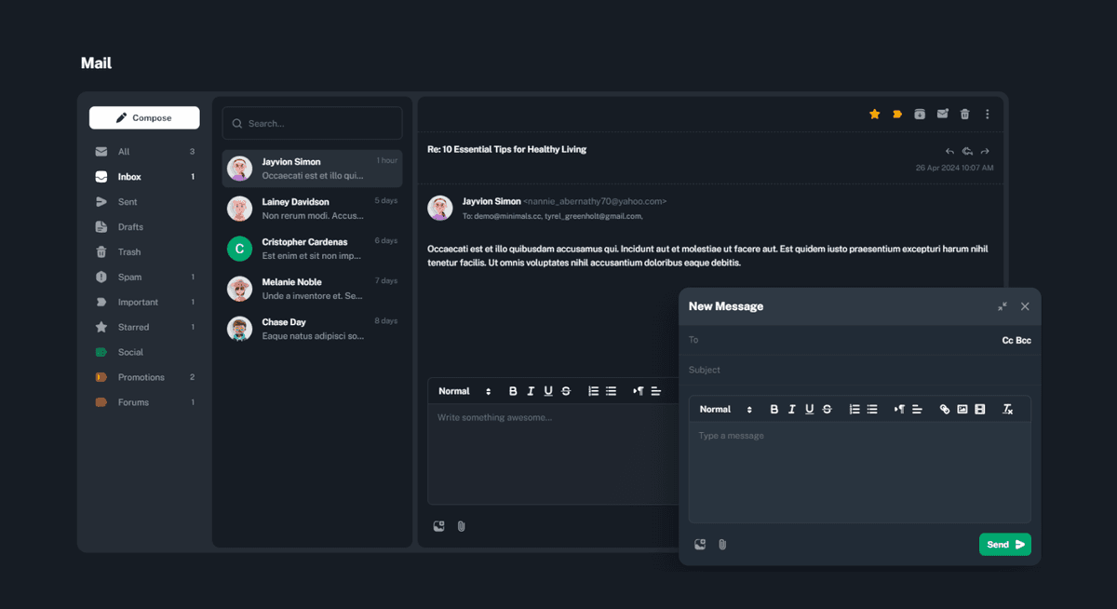Screen dimensions: 1117x609
Task: Toggle italic in the reply editor
Action: point(531,391)
